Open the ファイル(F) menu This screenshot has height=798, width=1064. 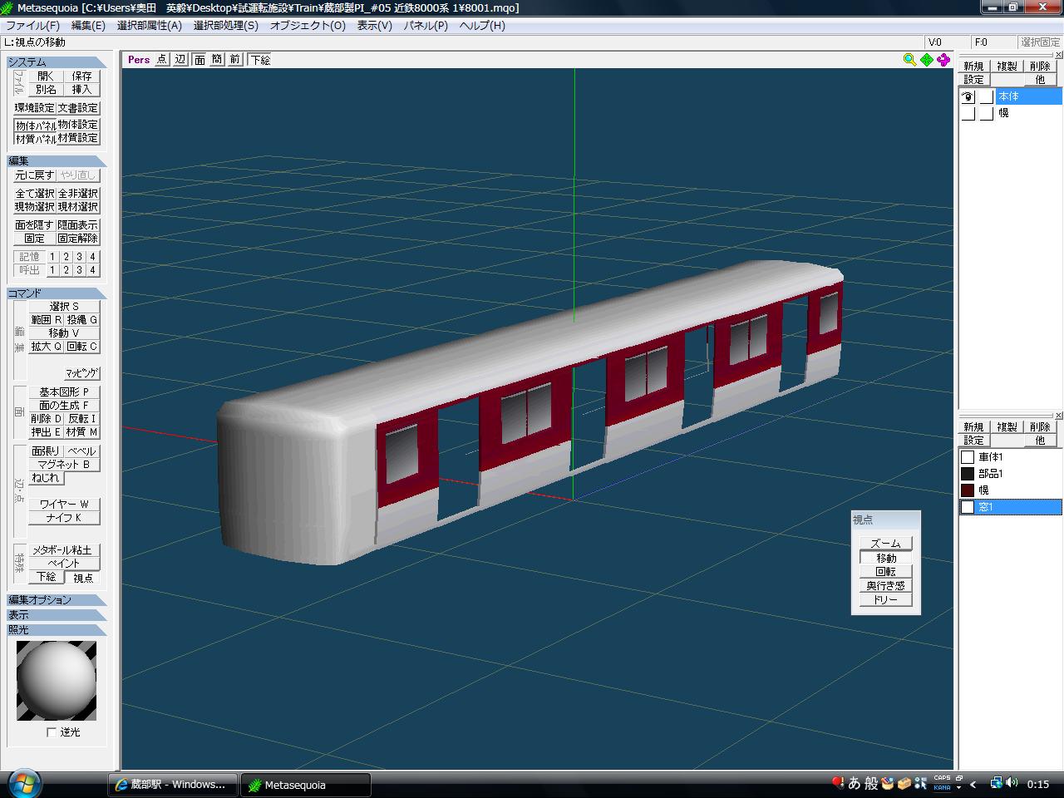pos(32,26)
